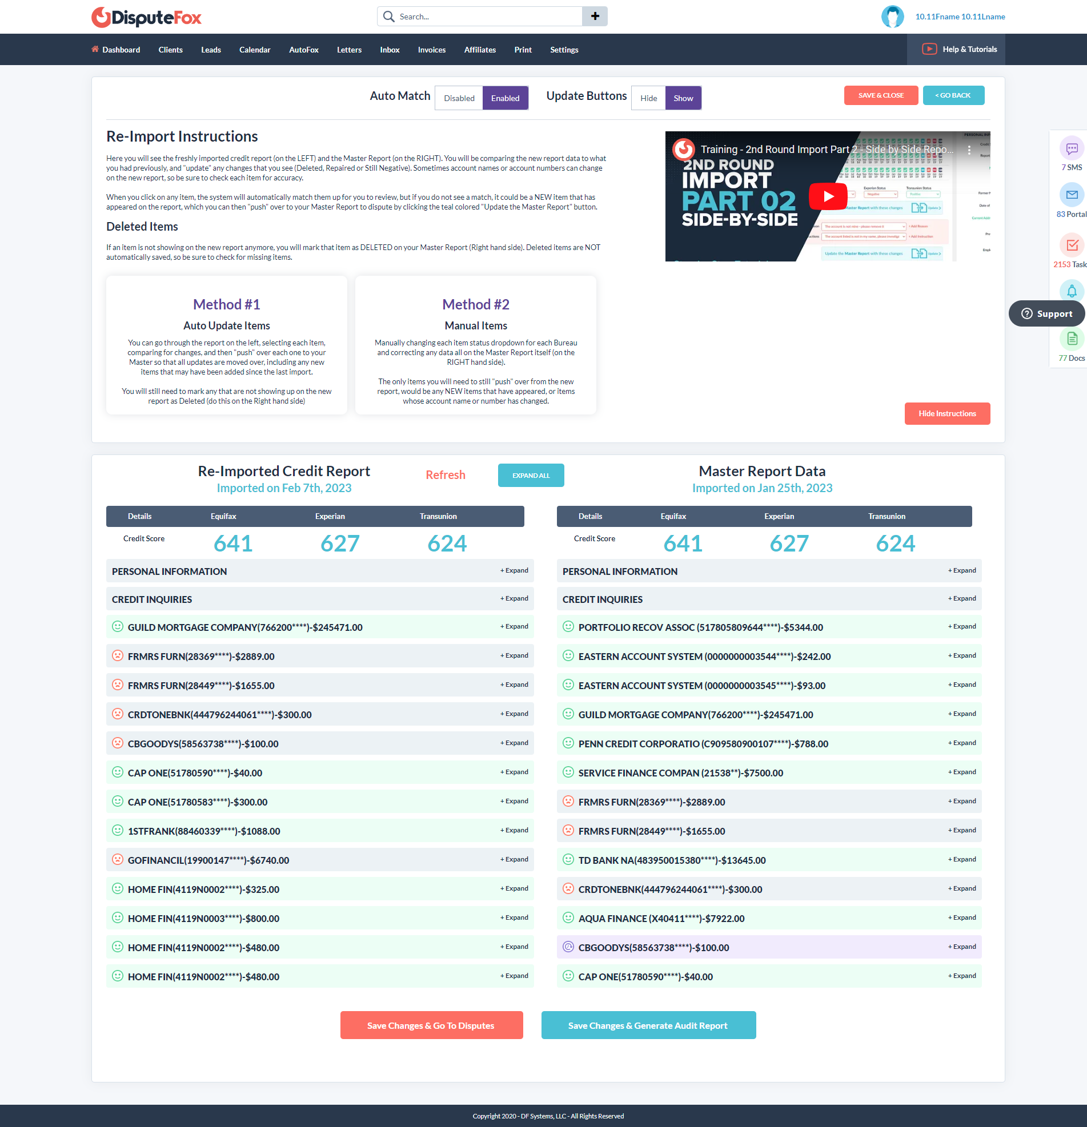Viewport: 1087px width, 1127px height.
Task: Set Auto Match to Enabled
Action: click(x=505, y=98)
